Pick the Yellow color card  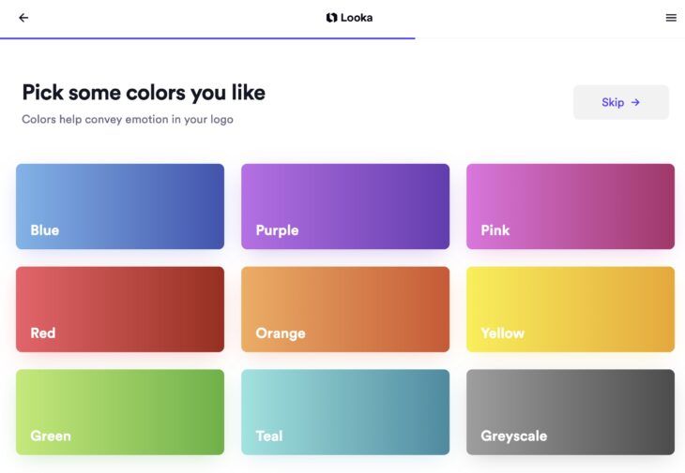point(571,309)
